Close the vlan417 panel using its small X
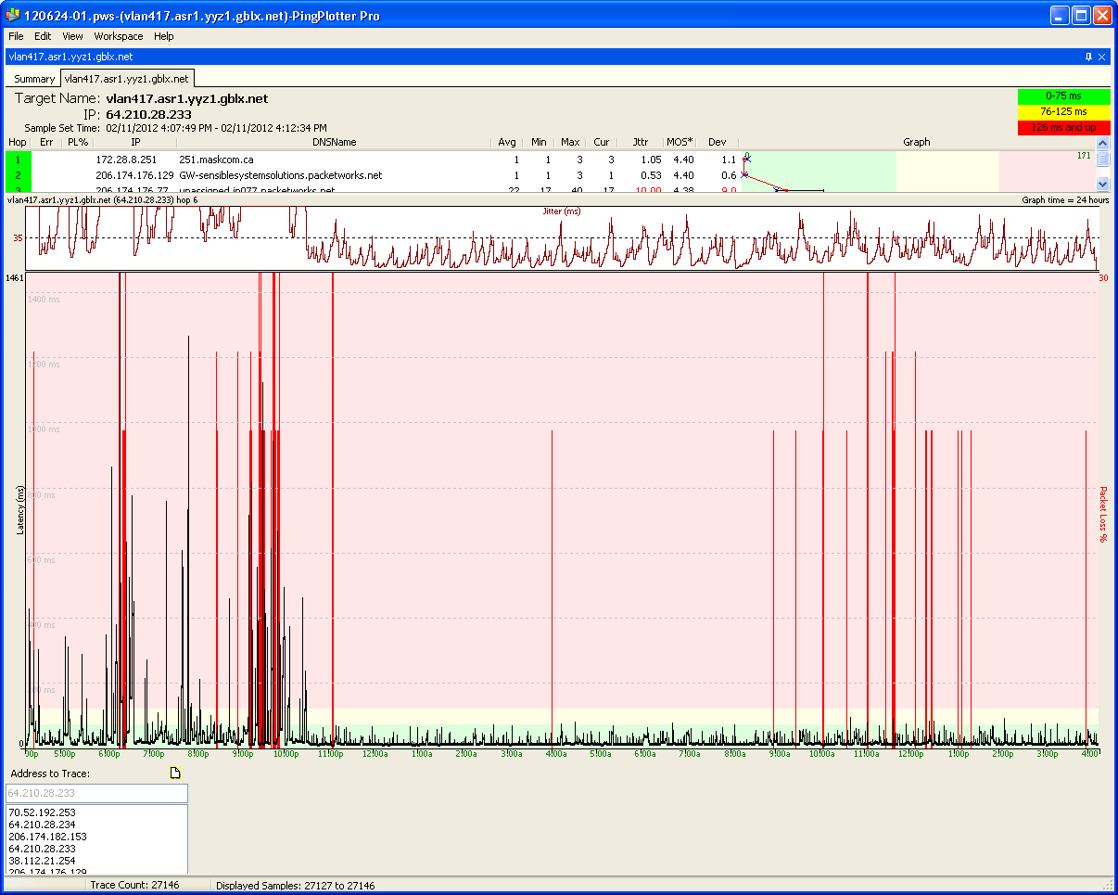 pyautogui.click(x=1101, y=57)
